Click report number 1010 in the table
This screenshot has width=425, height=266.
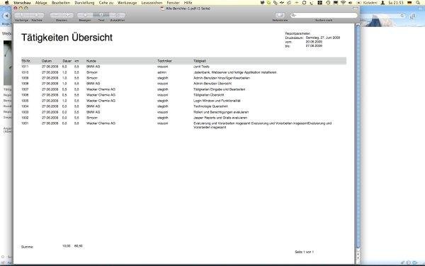tap(25, 72)
